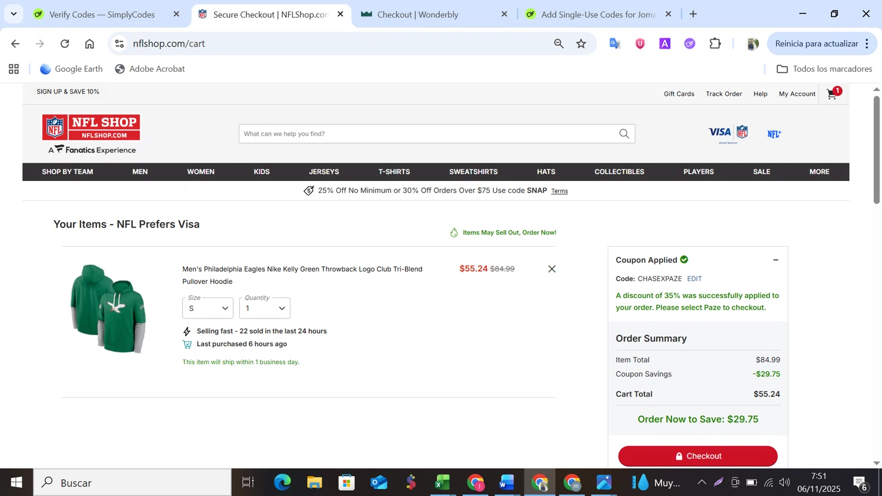Image resolution: width=882 pixels, height=496 pixels.
Task: Open the browser home icon
Action: pos(89,43)
